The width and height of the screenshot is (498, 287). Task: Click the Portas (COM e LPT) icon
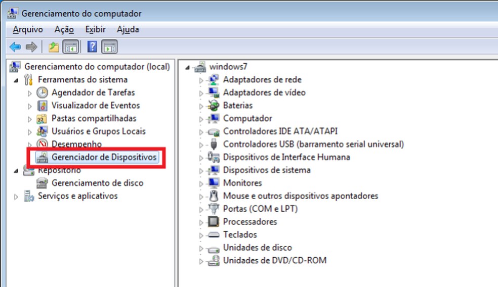214,209
